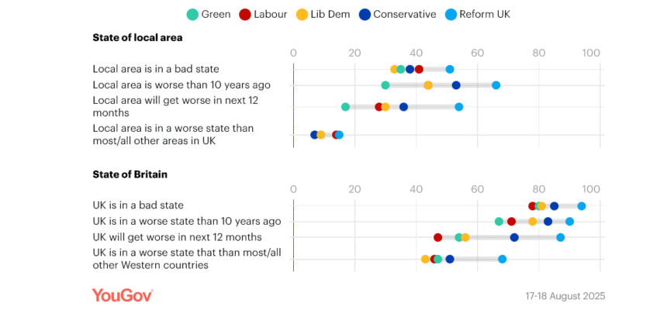
Task: Select the Lib Dem legend label
Action: click(330, 15)
